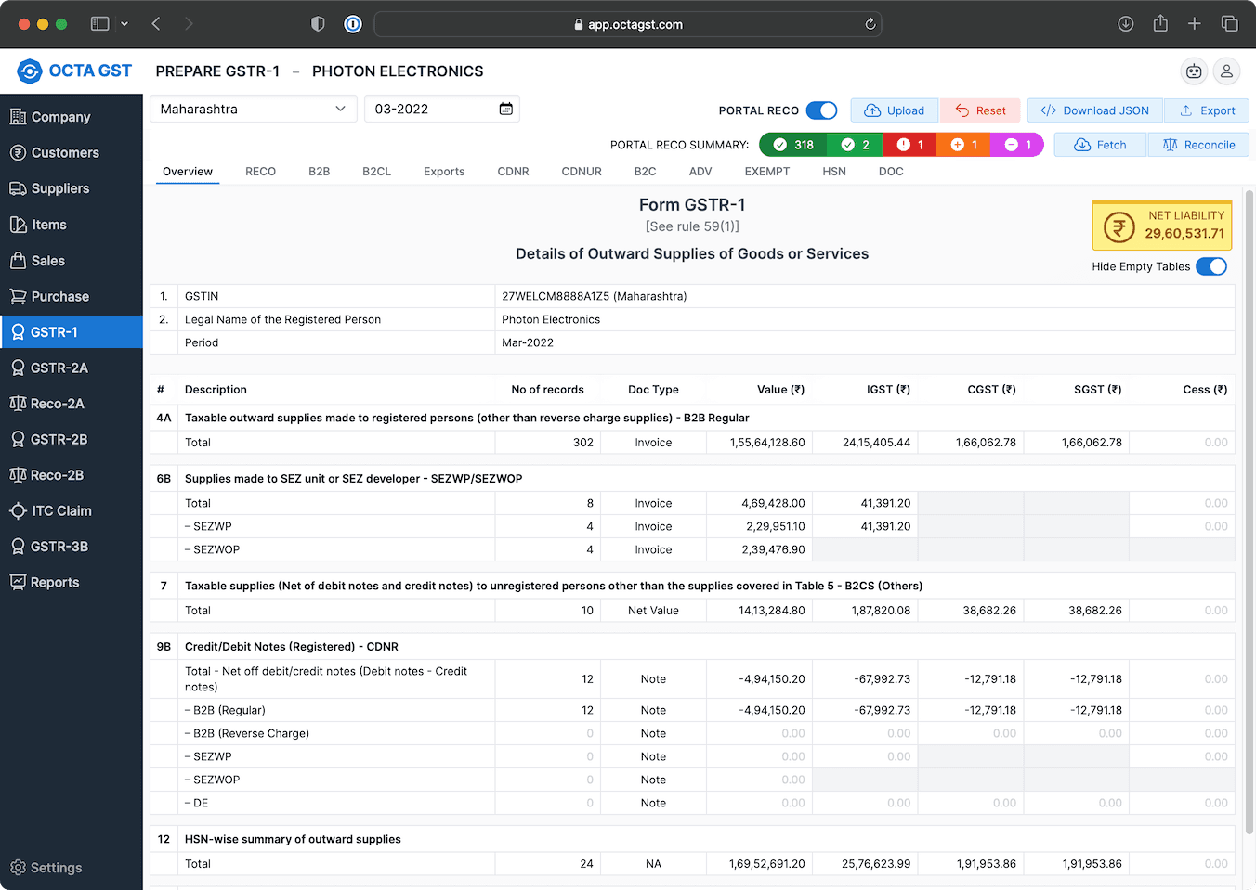Switch to the CDNR tab
This screenshot has width=1256, height=890.
[513, 172]
